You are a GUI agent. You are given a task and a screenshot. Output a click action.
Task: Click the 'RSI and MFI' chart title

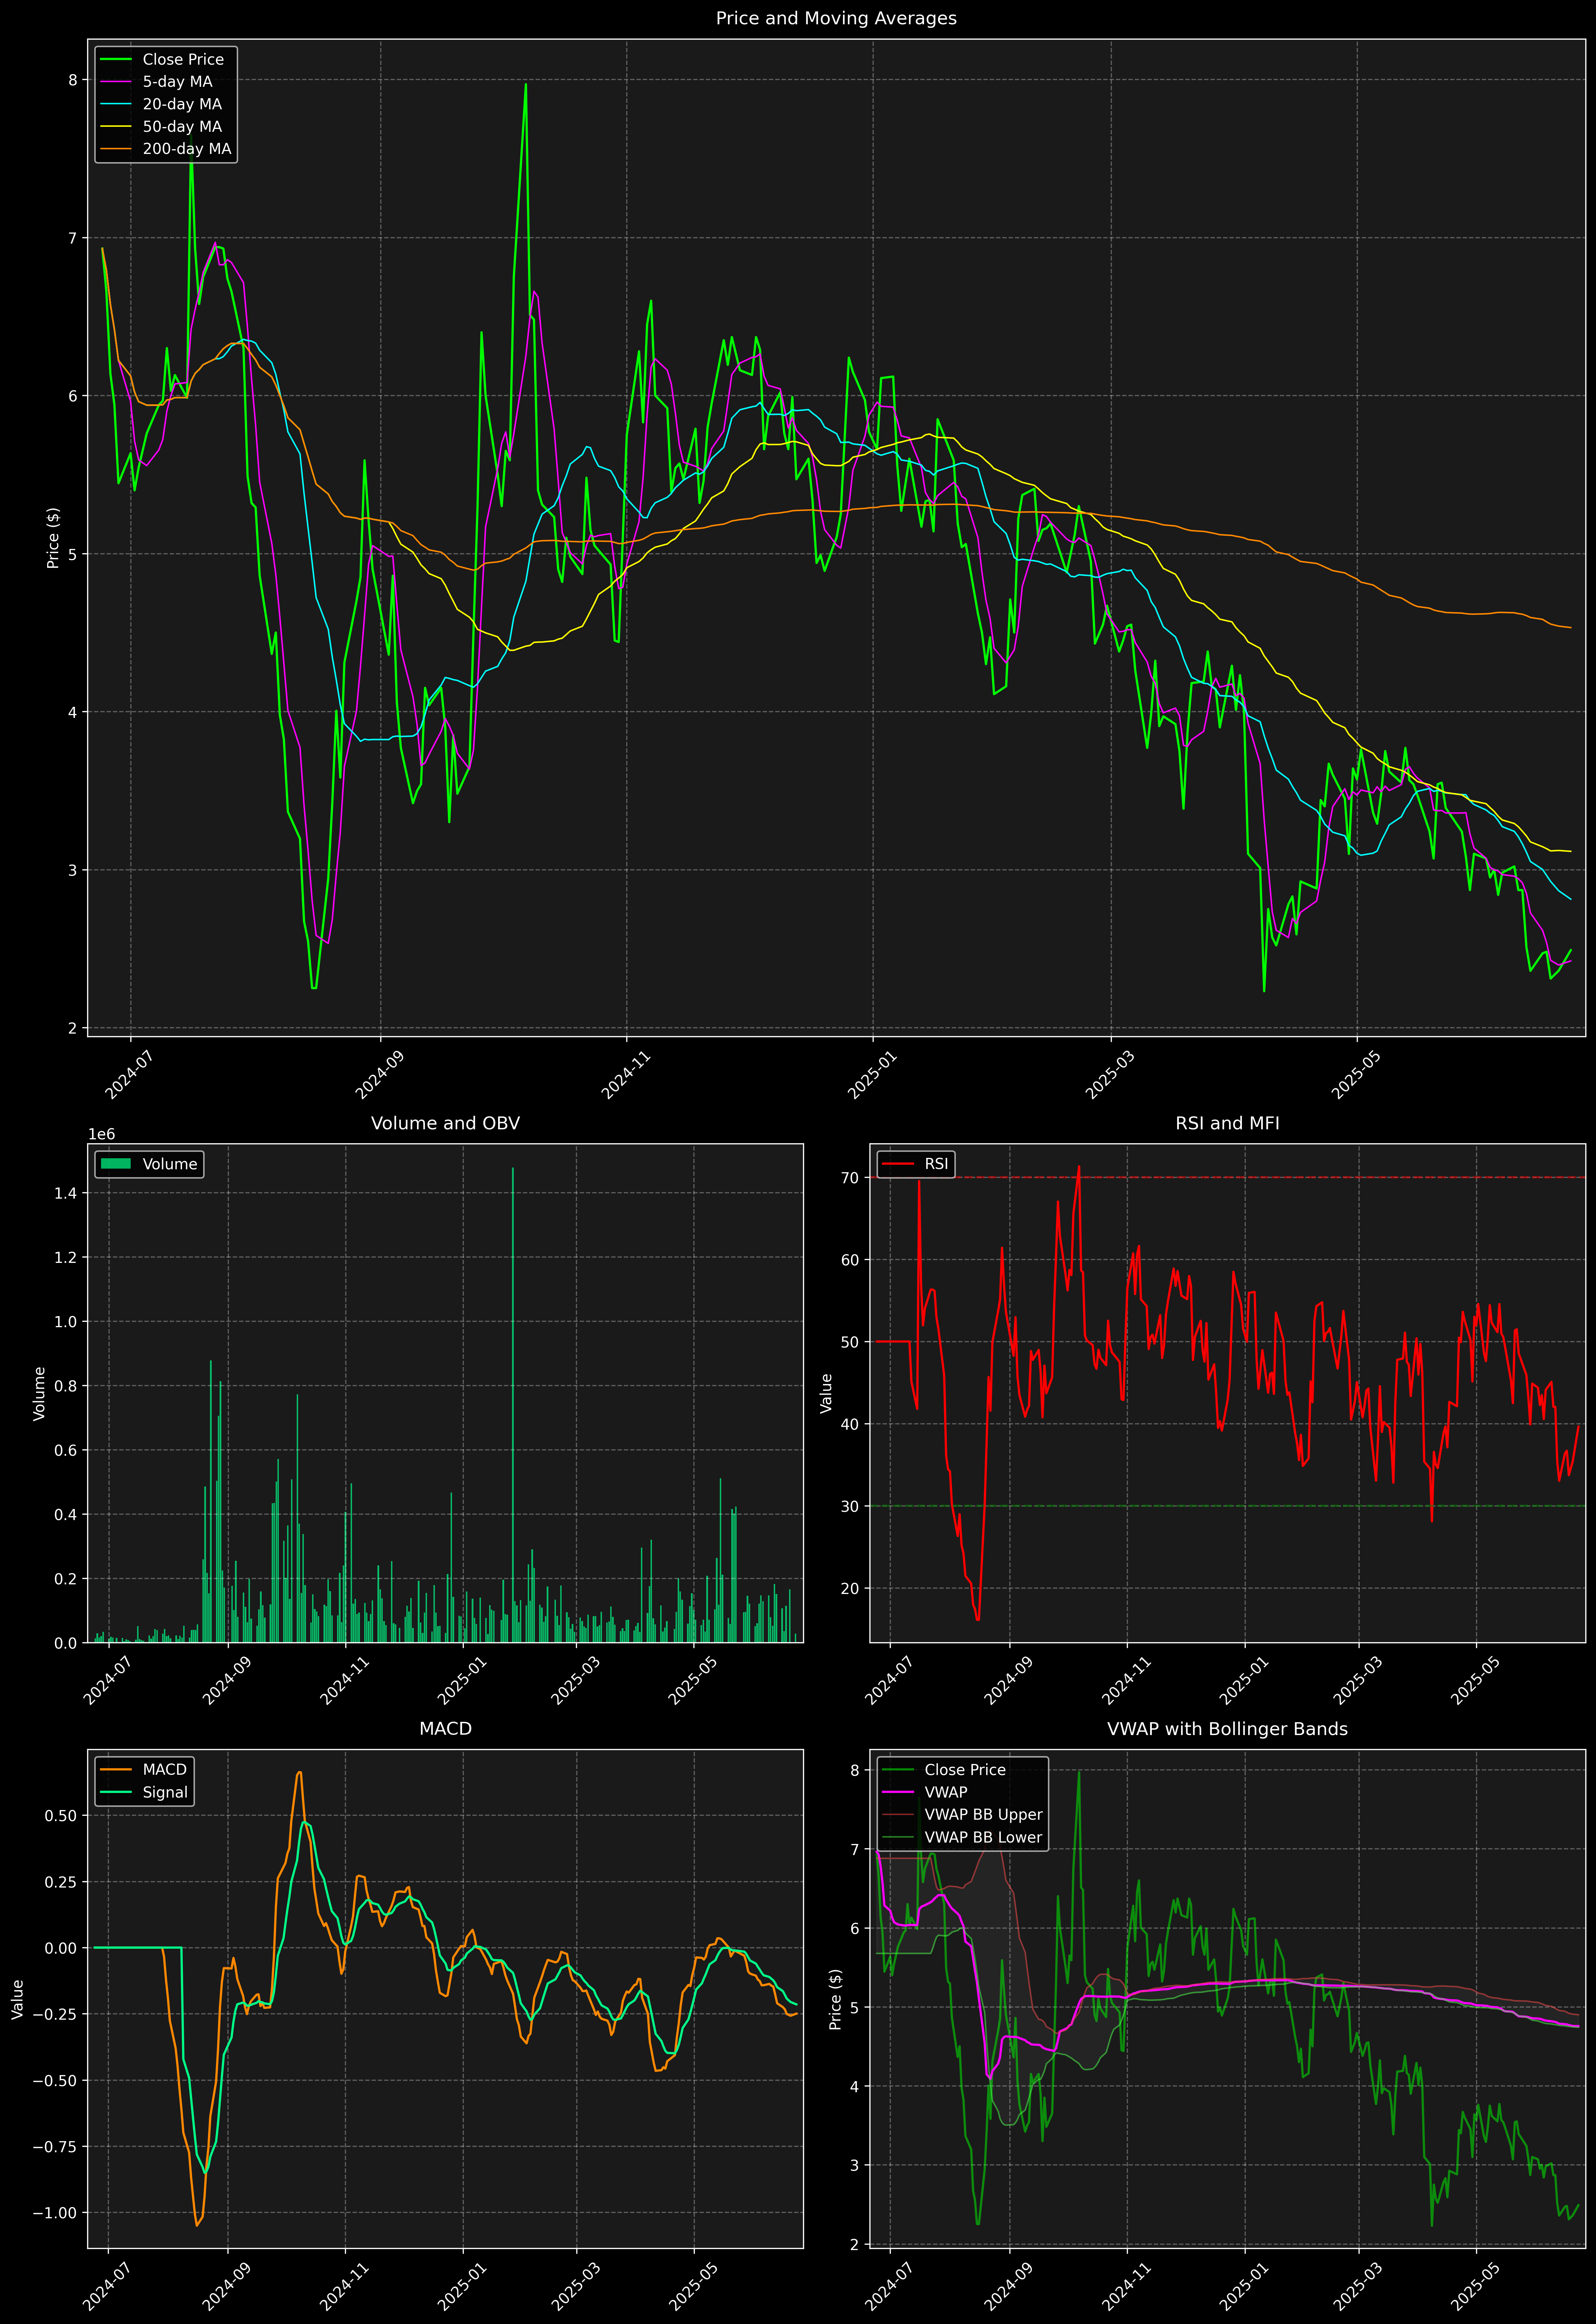(1227, 1123)
